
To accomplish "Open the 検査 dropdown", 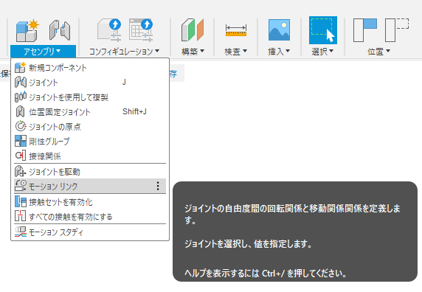I will click(236, 52).
